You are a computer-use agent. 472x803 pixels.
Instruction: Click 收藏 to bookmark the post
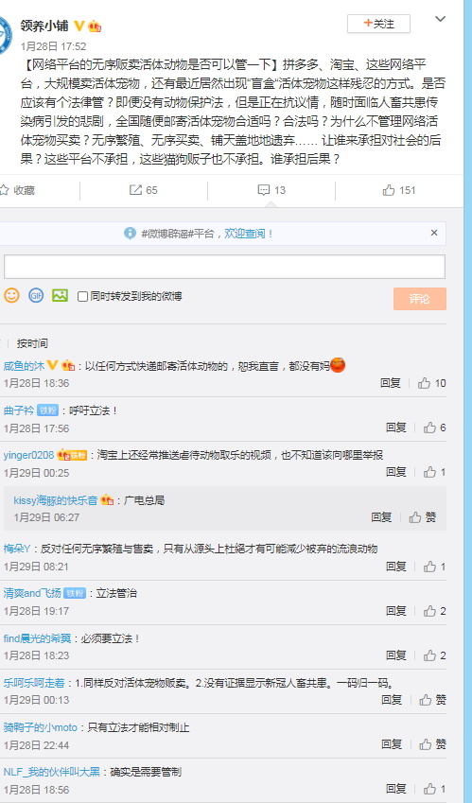[18, 190]
